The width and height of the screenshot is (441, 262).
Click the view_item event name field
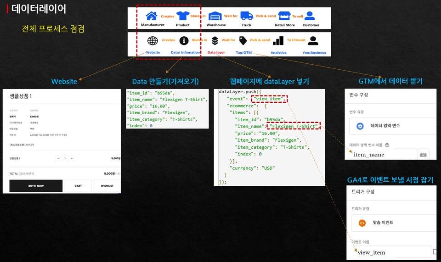391,252
